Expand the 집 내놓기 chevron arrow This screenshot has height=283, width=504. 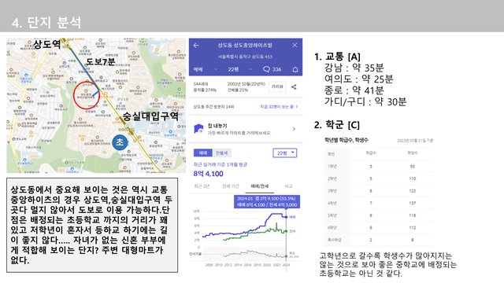[x=294, y=129]
